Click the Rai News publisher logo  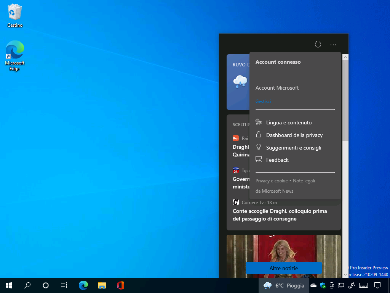(x=236, y=138)
